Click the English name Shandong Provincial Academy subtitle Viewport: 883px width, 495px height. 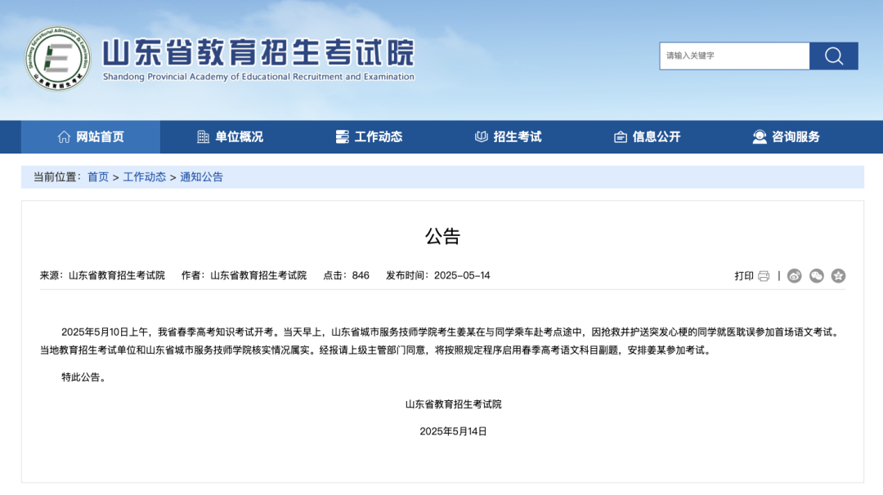258,77
